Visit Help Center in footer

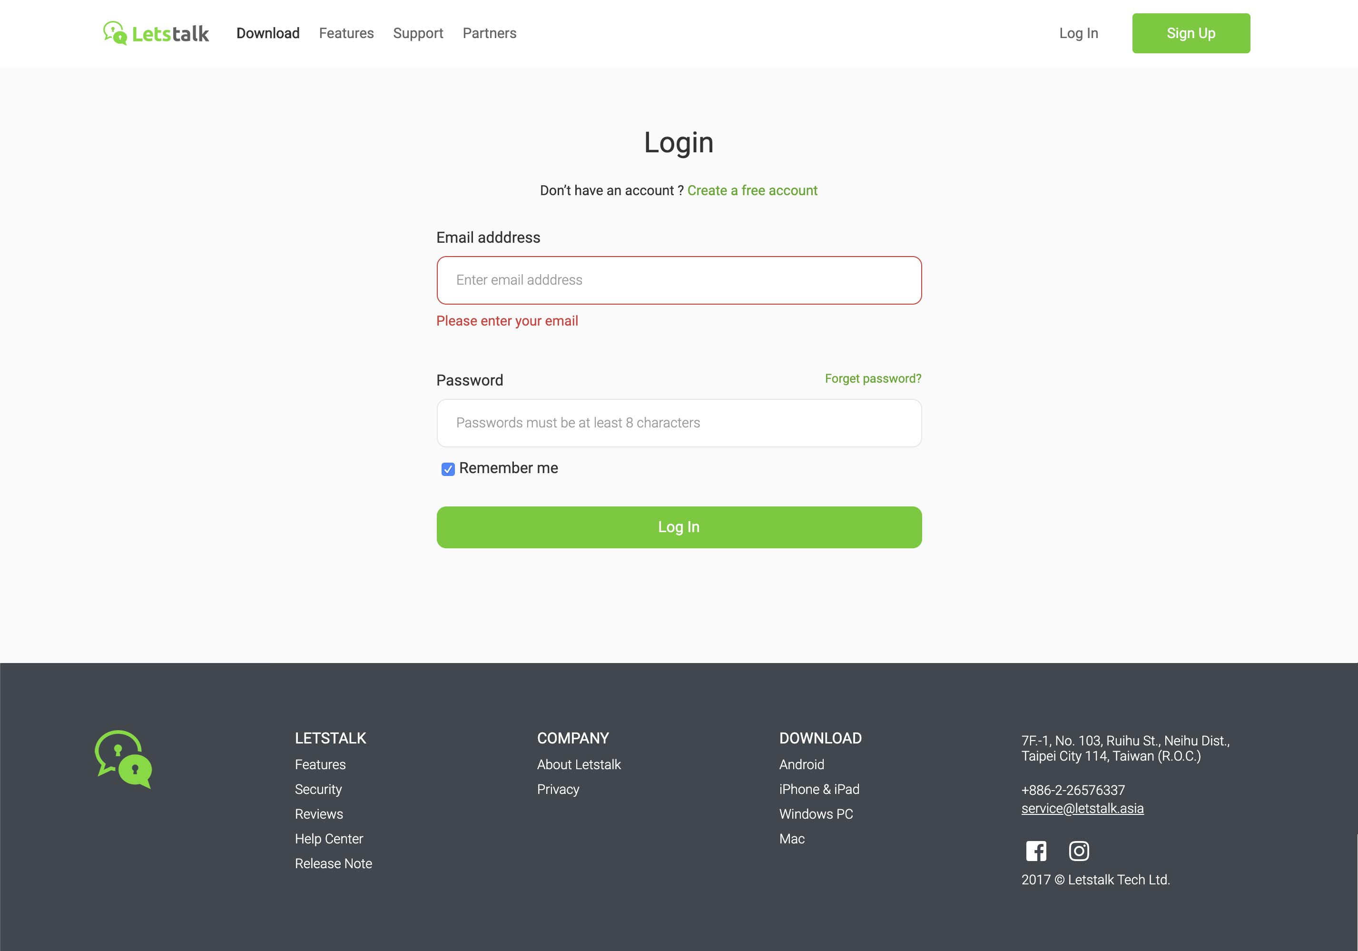point(329,839)
